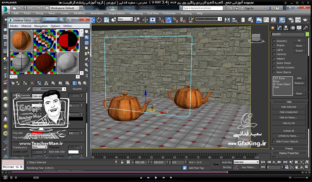
Task: Open the Navigation menu in Material Editor
Action: 41,26
